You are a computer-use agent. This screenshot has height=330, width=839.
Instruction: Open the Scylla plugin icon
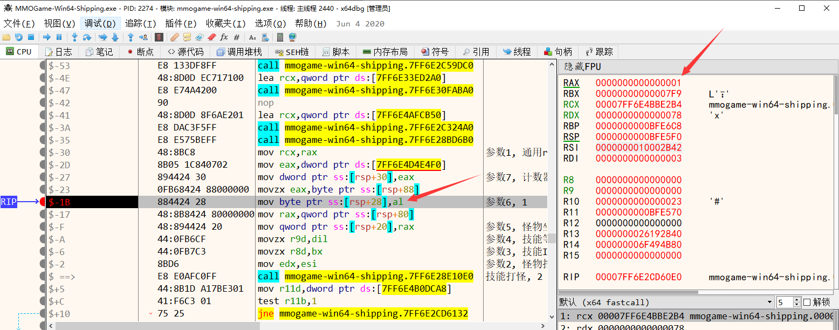pyautogui.click(x=159, y=37)
